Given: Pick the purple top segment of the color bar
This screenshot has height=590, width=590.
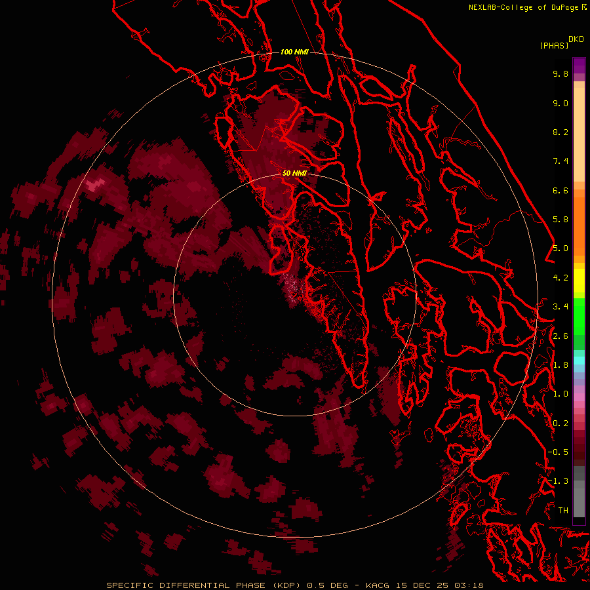Looking at the screenshot, I should (579, 66).
